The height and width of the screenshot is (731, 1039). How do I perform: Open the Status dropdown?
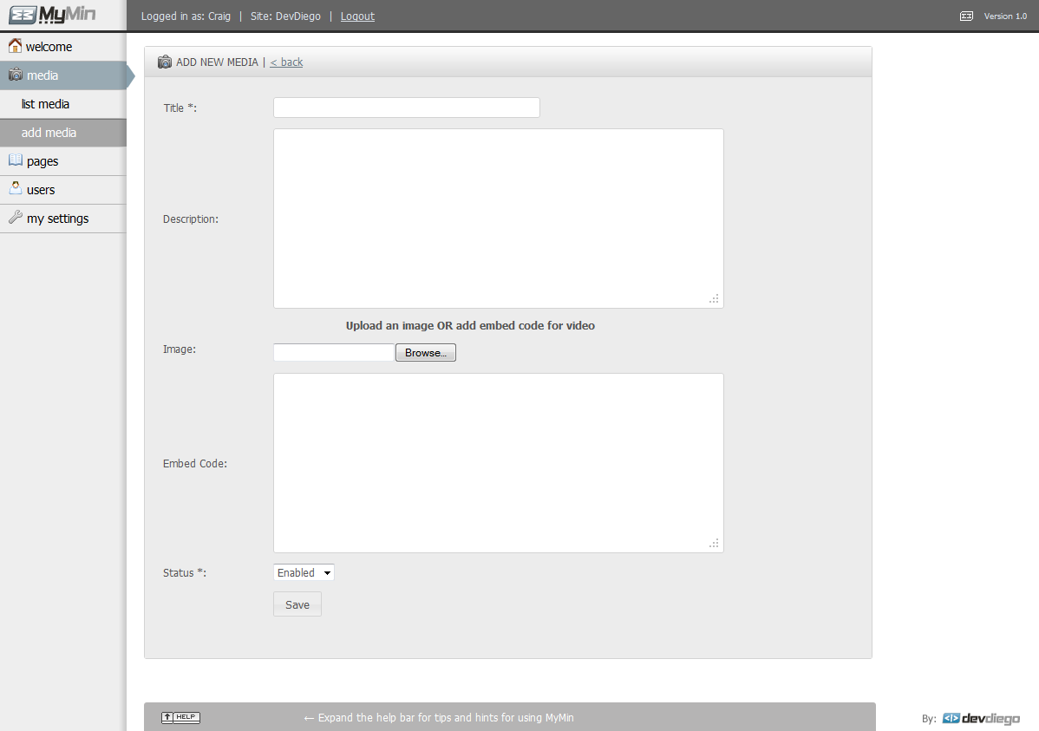click(x=304, y=572)
